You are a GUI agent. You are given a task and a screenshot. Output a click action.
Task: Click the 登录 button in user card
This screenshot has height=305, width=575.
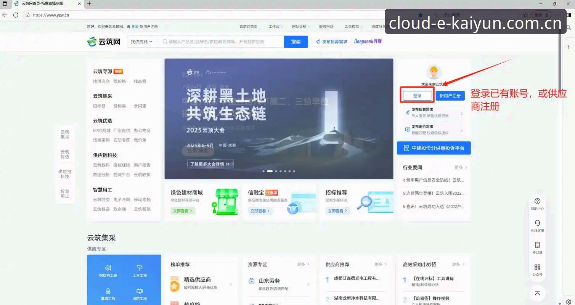[418, 96]
